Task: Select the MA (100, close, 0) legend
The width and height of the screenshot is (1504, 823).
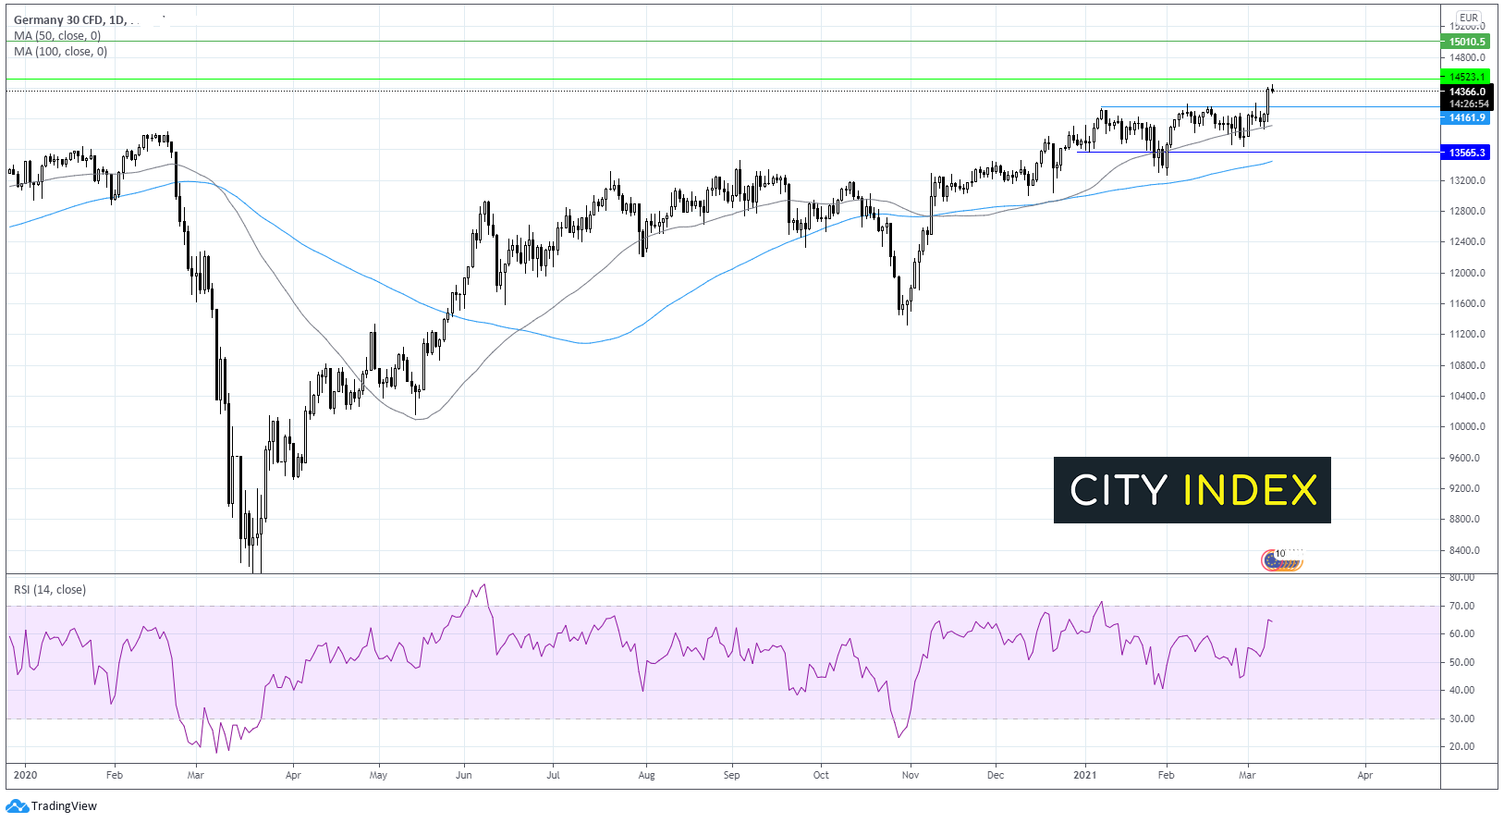Action: tap(61, 52)
